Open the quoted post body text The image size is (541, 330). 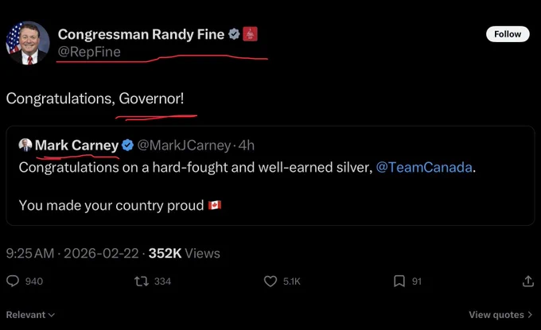(247, 186)
